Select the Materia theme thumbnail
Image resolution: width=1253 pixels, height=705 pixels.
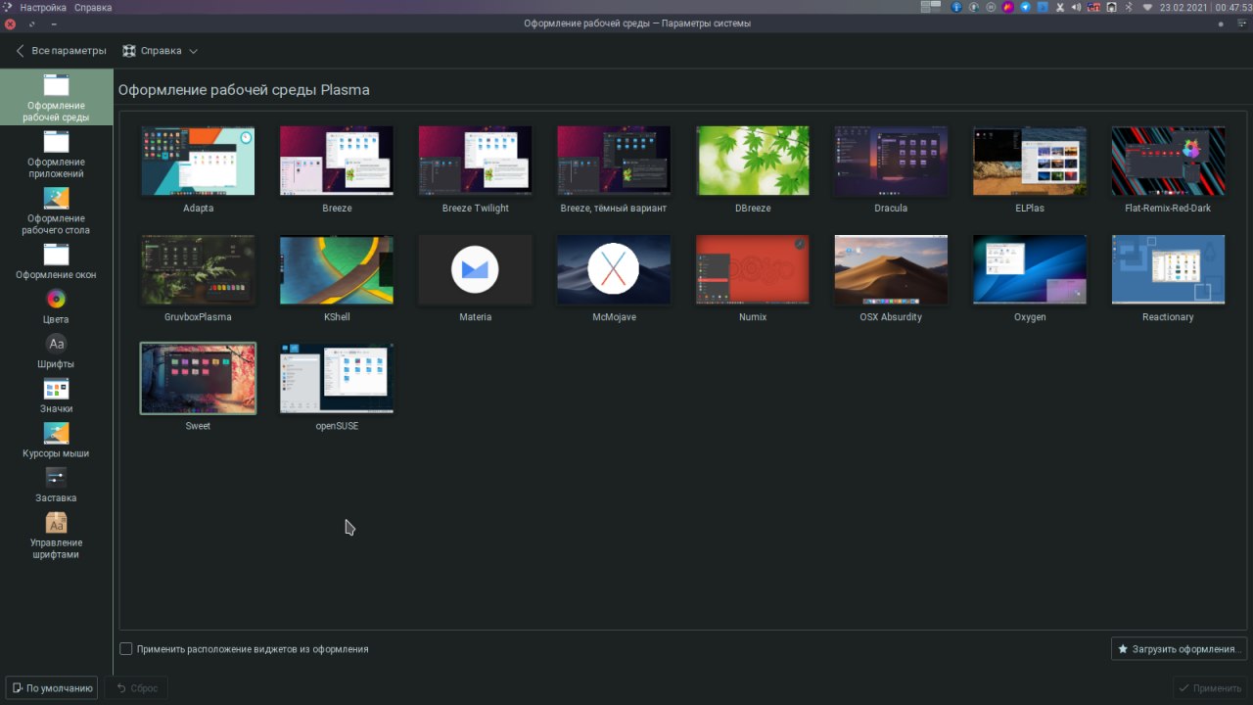[476, 269]
